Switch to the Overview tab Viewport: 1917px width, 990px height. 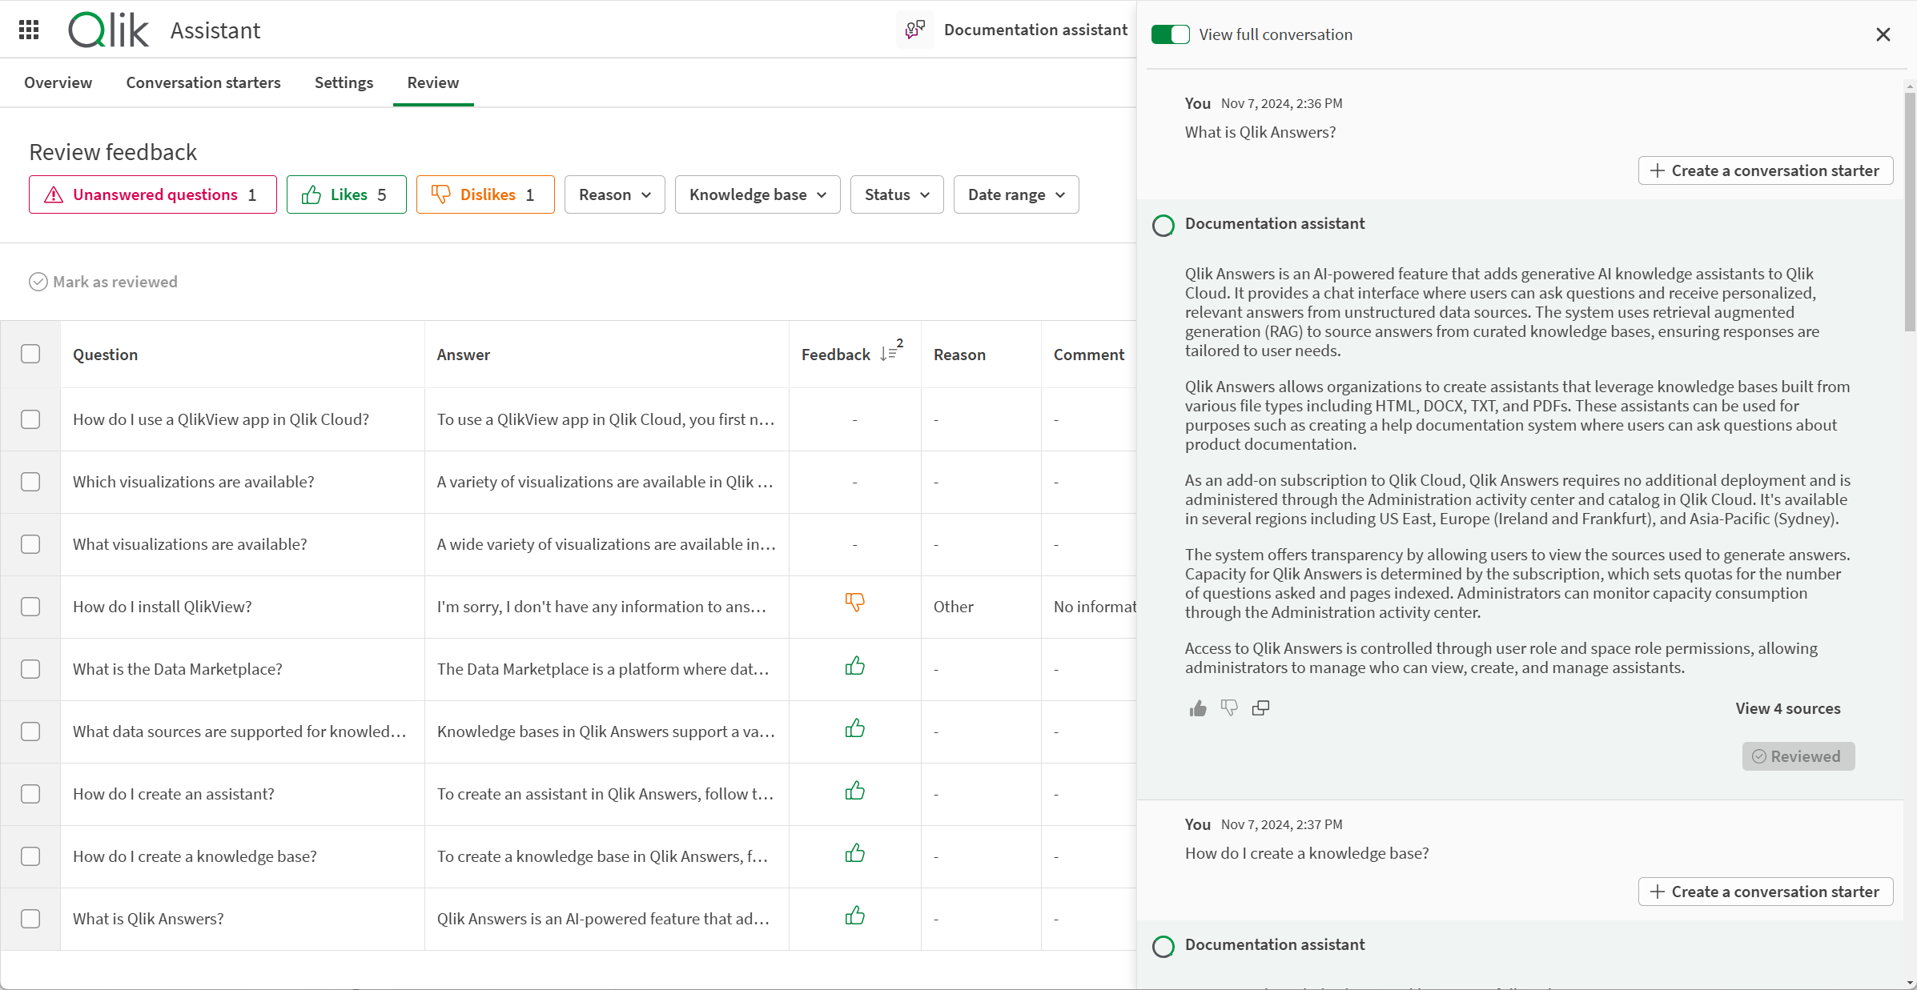tap(59, 81)
